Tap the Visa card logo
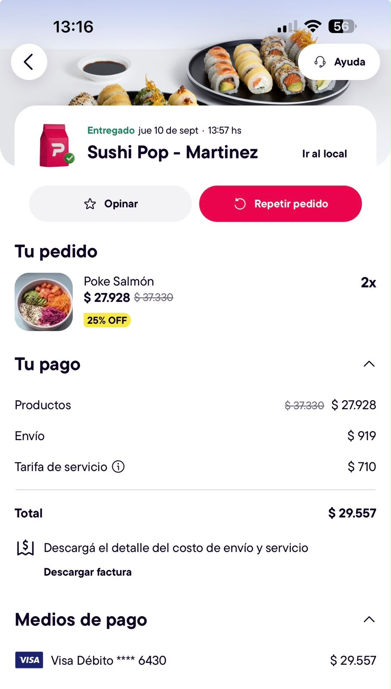Image resolution: width=391 pixels, height=689 pixels. tap(29, 660)
